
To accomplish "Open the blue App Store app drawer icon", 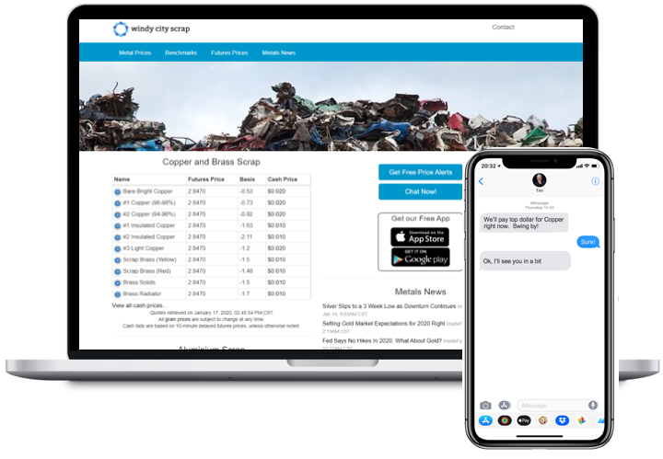I will (485, 420).
